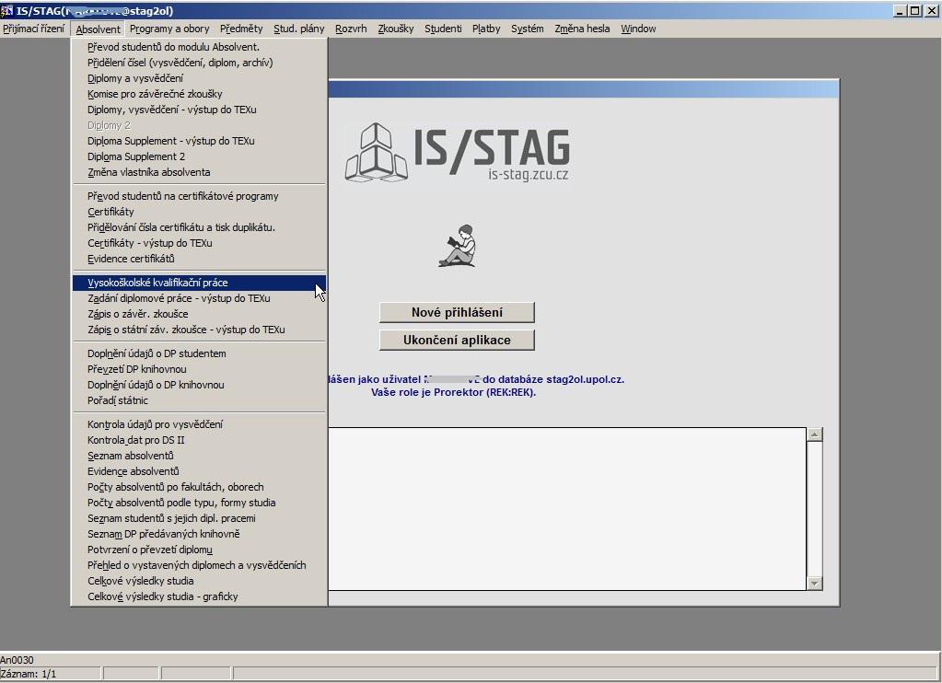The height and width of the screenshot is (683, 942).
Task: Select Zápis o státní záv. zkoušce - výstup do TEXu
Action: [199, 330]
